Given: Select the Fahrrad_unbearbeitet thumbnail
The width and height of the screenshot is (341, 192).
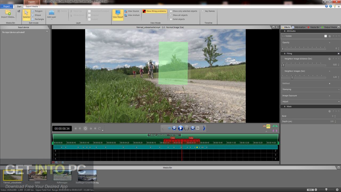Looking at the screenshot, I should pos(13,175).
